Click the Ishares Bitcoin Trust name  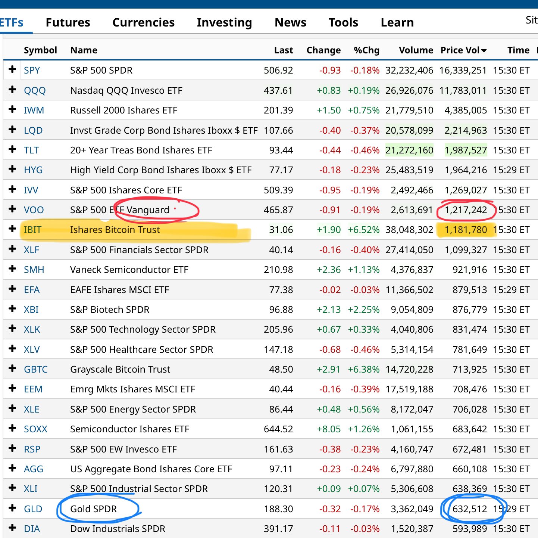[x=115, y=230]
